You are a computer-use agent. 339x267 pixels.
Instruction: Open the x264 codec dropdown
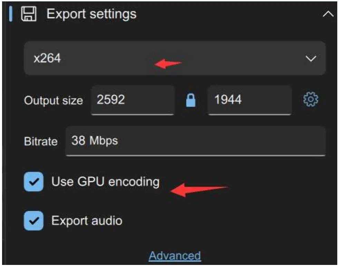(174, 58)
